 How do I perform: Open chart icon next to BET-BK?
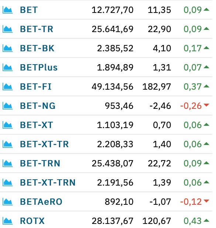[8, 48]
